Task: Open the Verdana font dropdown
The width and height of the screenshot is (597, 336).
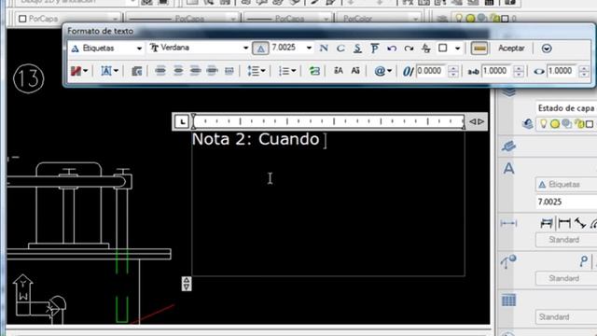Action: (x=199, y=48)
